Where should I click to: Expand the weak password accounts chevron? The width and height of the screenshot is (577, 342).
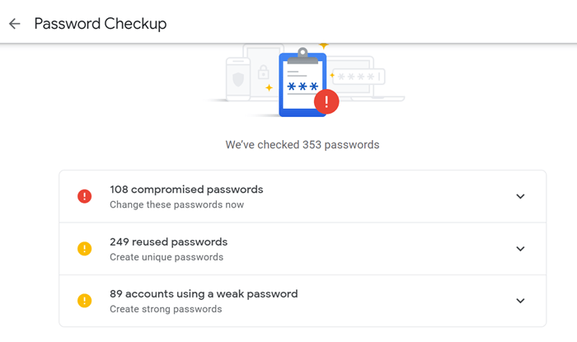pyautogui.click(x=520, y=301)
